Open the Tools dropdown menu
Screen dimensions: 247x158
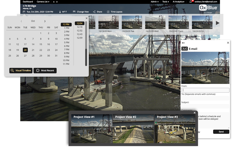click(x=165, y=2)
